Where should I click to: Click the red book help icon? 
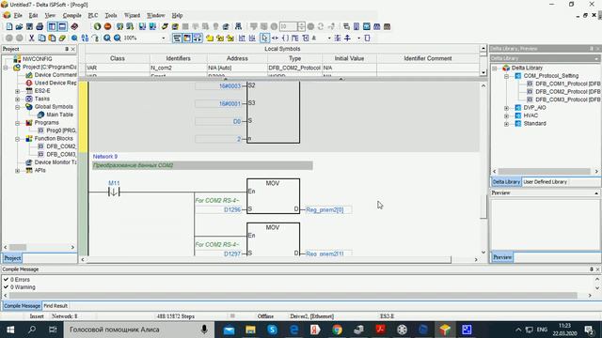click(x=74, y=26)
